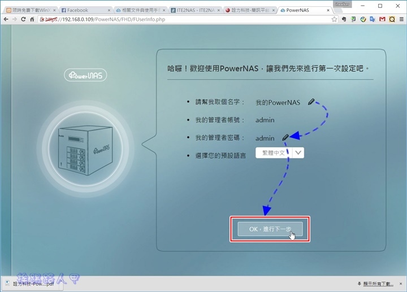Screen dimensions: 407x292
Task: Open downloaded 詮力科技 PDF file
Action: coord(32,284)
